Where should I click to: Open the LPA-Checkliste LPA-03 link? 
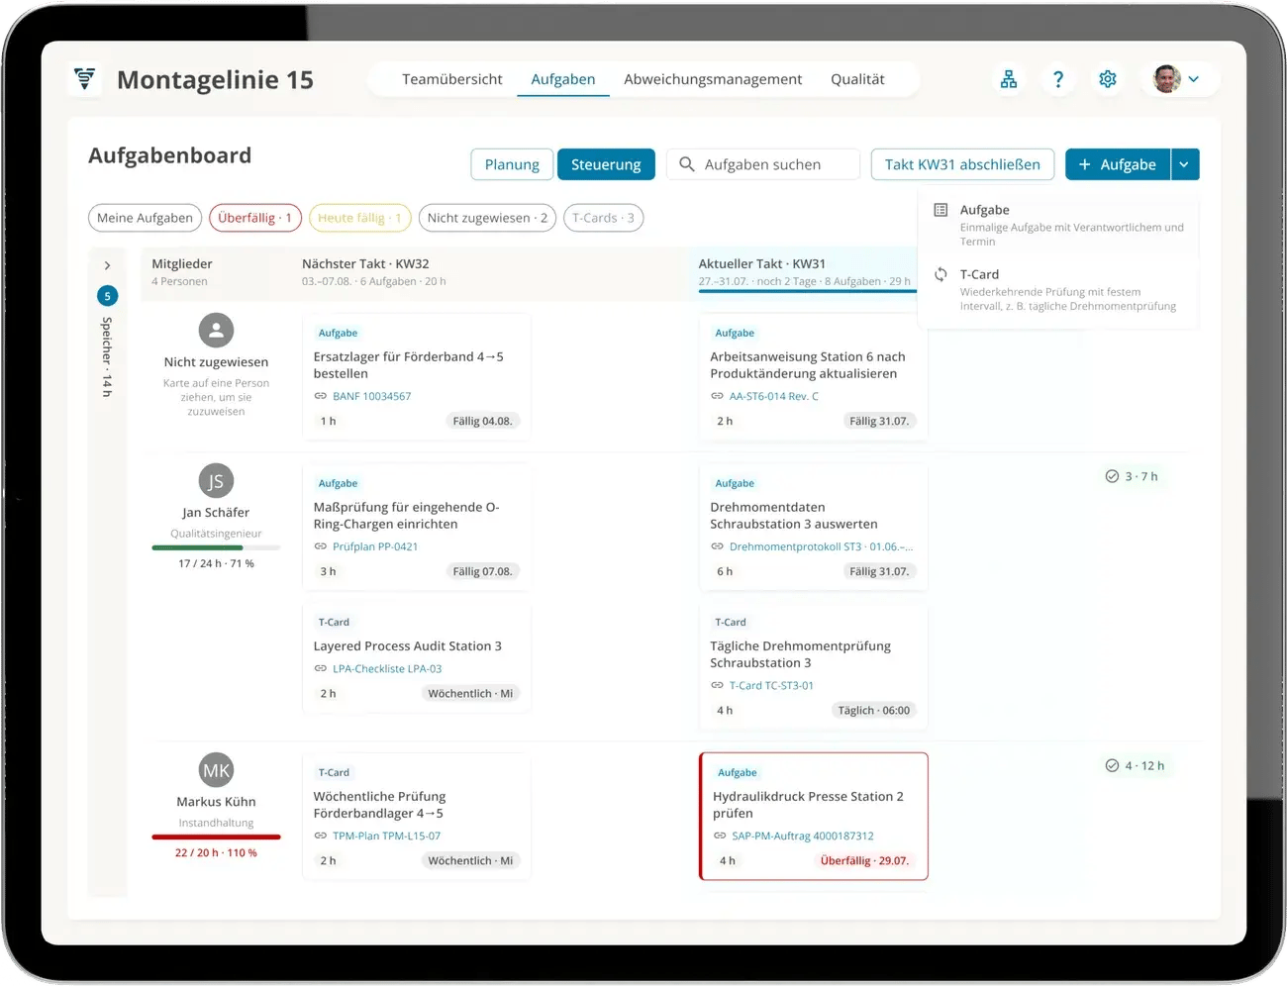pos(387,668)
